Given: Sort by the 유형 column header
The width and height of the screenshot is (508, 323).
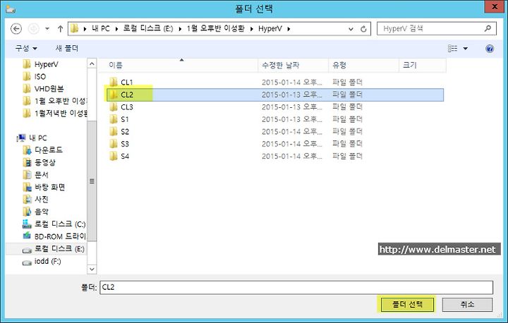Looking at the screenshot, I should 364,65.
